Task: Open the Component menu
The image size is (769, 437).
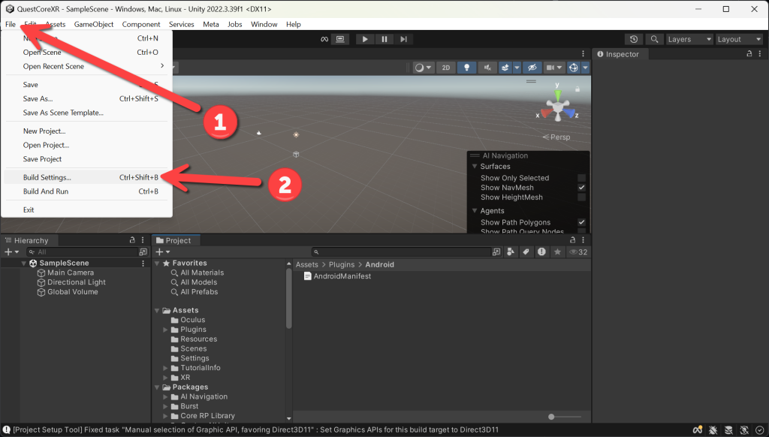Action: click(141, 24)
